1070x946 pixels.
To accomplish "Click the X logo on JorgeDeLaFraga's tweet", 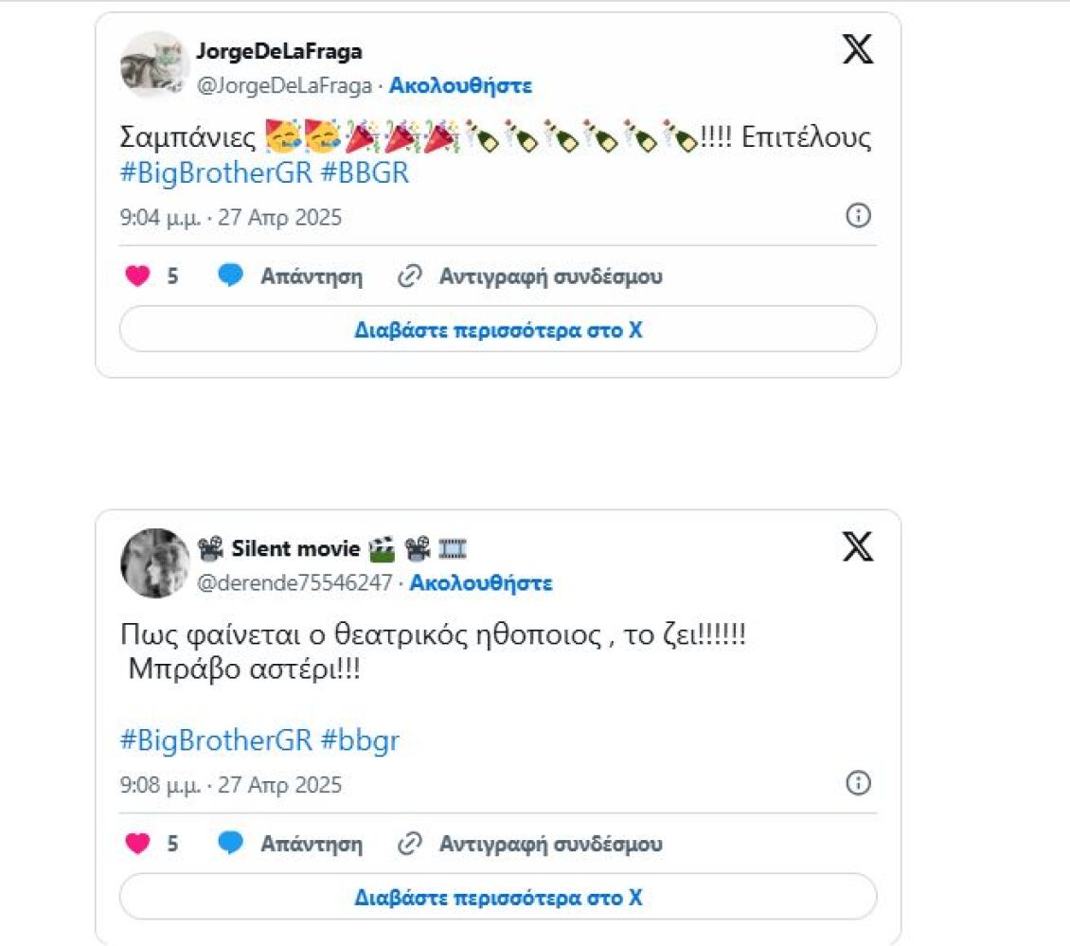I will point(857,49).
